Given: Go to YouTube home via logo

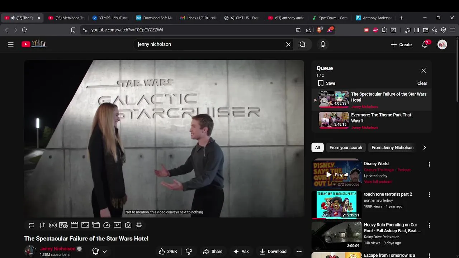Looking at the screenshot, I should [34, 44].
